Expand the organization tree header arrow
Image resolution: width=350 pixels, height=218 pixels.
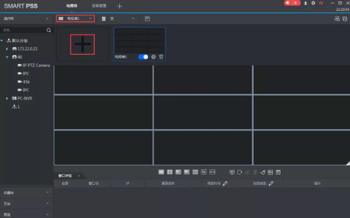47,18
